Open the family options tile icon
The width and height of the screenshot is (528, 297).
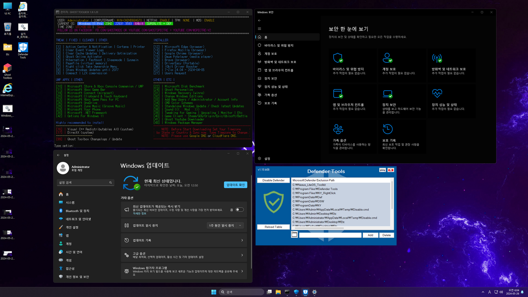[x=338, y=129]
